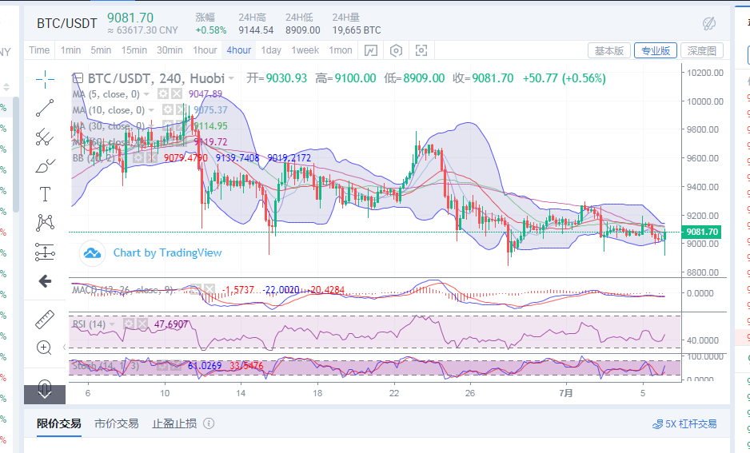Select the long position forecasting tool
Screen dimensions: 750x453
coord(45,252)
